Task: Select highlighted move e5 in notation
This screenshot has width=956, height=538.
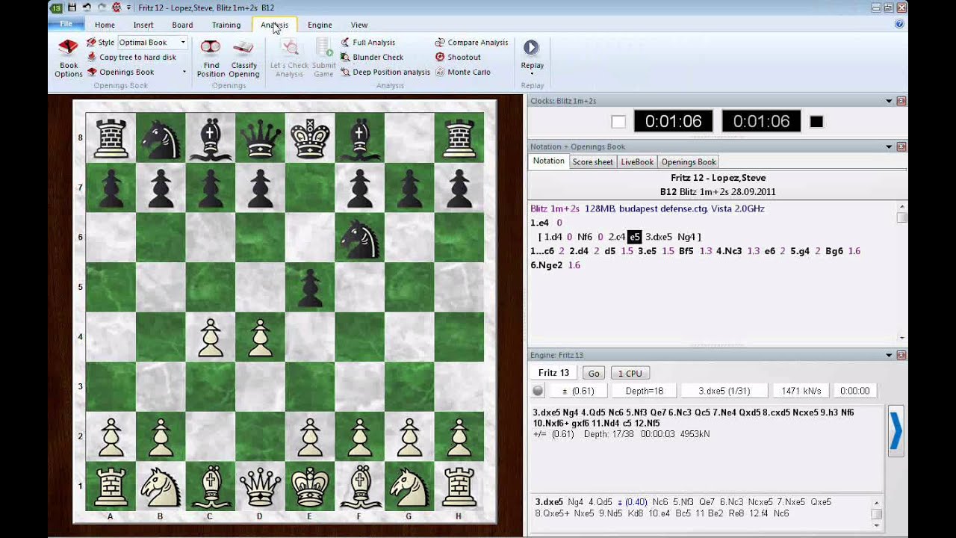Action: [x=634, y=237]
